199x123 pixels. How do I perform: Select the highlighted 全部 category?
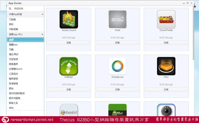[x=25, y=40]
